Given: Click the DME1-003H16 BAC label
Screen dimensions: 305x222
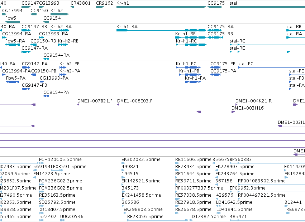Looking at the screenshot, I should pyautogui.click(x=248, y=108).
